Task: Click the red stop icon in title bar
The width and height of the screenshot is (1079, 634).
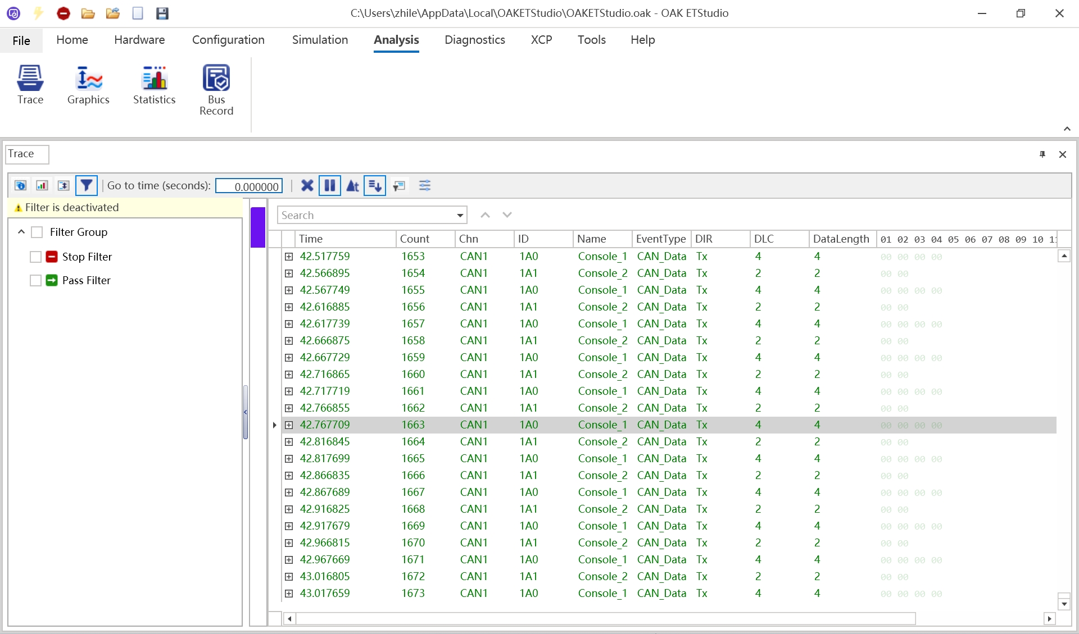Action: 64,13
